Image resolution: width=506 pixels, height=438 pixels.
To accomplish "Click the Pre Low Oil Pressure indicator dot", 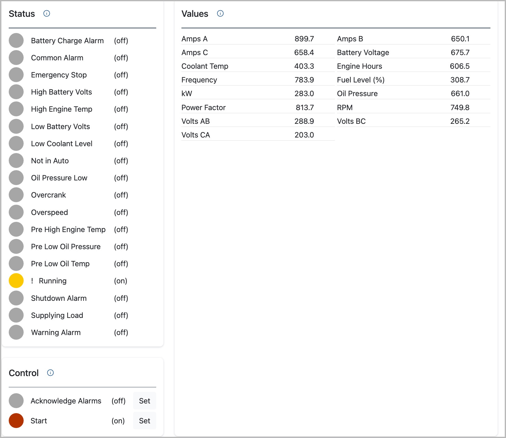I will (x=16, y=246).
